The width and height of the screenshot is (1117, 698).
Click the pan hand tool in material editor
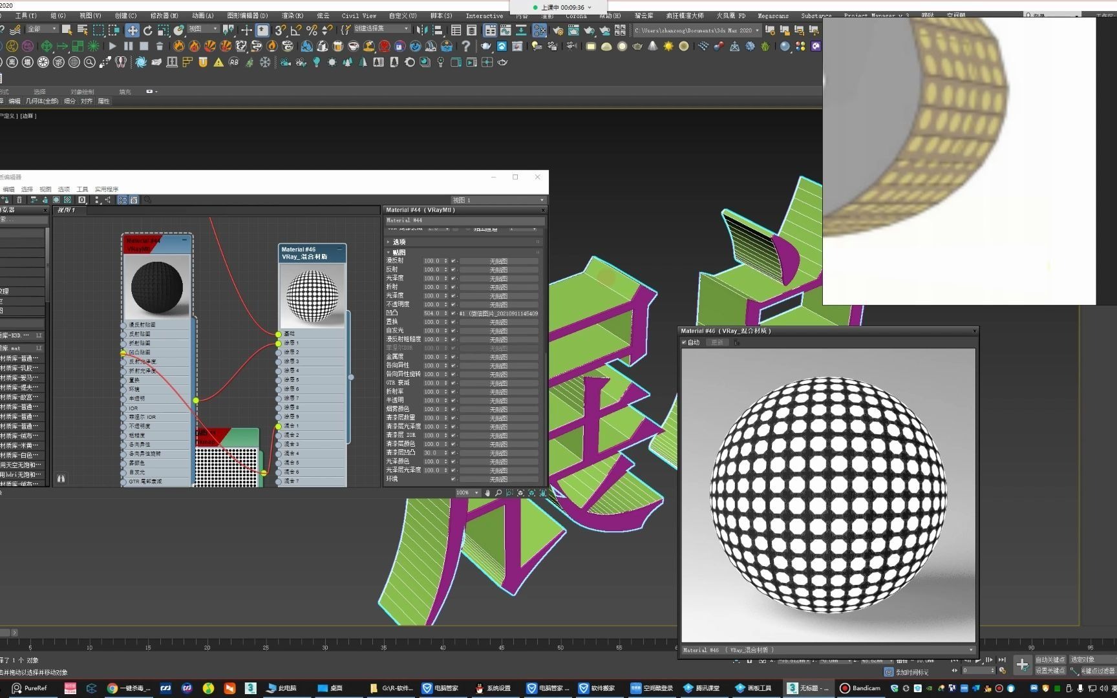487,492
